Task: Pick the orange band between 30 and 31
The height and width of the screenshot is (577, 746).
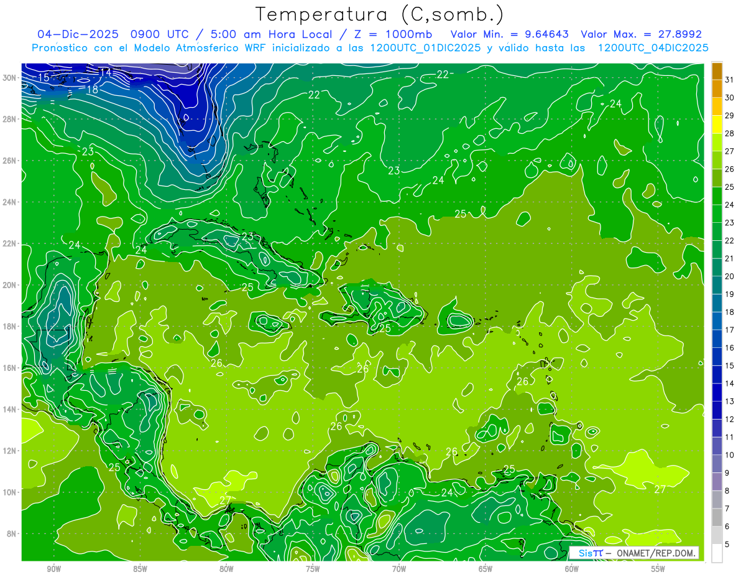Action: point(717,88)
